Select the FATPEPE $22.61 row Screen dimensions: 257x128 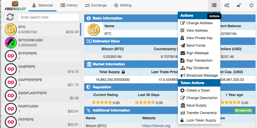(41, 122)
